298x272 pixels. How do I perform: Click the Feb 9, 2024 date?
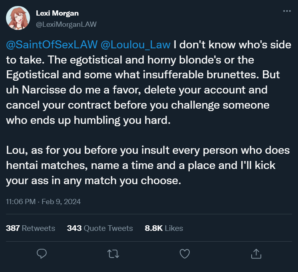(x=62, y=202)
